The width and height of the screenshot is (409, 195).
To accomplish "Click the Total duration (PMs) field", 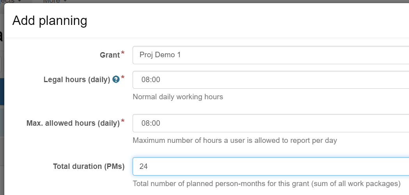I will [x=271, y=166].
